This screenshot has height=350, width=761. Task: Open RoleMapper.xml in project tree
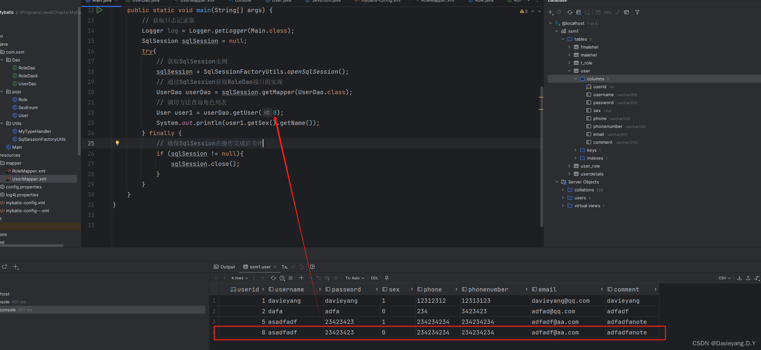pyautogui.click(x=29, y=171)
